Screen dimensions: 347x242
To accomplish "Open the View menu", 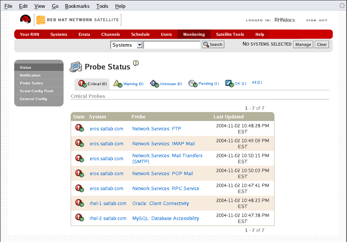I will click(x=40, y=6).
